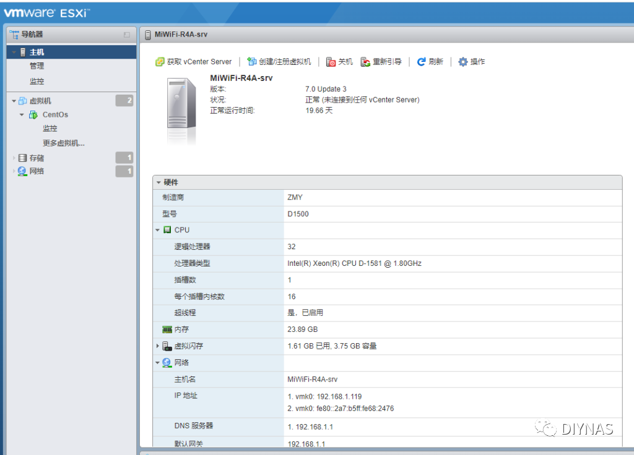Screen dimensions: 634x455
Task: Click 获取 vCenter Server button
Action: 194,62
